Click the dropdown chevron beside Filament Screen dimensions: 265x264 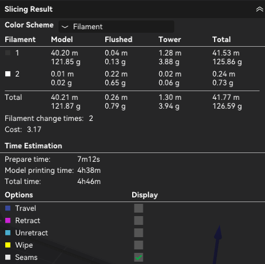tap(65, 27)
